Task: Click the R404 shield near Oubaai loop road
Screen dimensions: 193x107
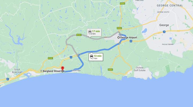Action: pyautogui.click(x=110, y=70)
